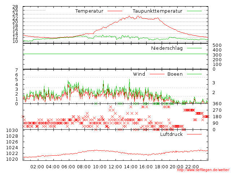Click the 22:00 time axis label
The height and width of the screenshot is (173, 231).
tap(192, 167)
